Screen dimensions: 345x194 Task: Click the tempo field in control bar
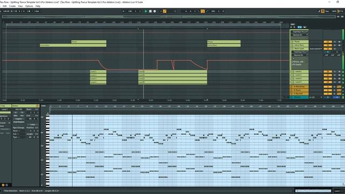(6, 11)
